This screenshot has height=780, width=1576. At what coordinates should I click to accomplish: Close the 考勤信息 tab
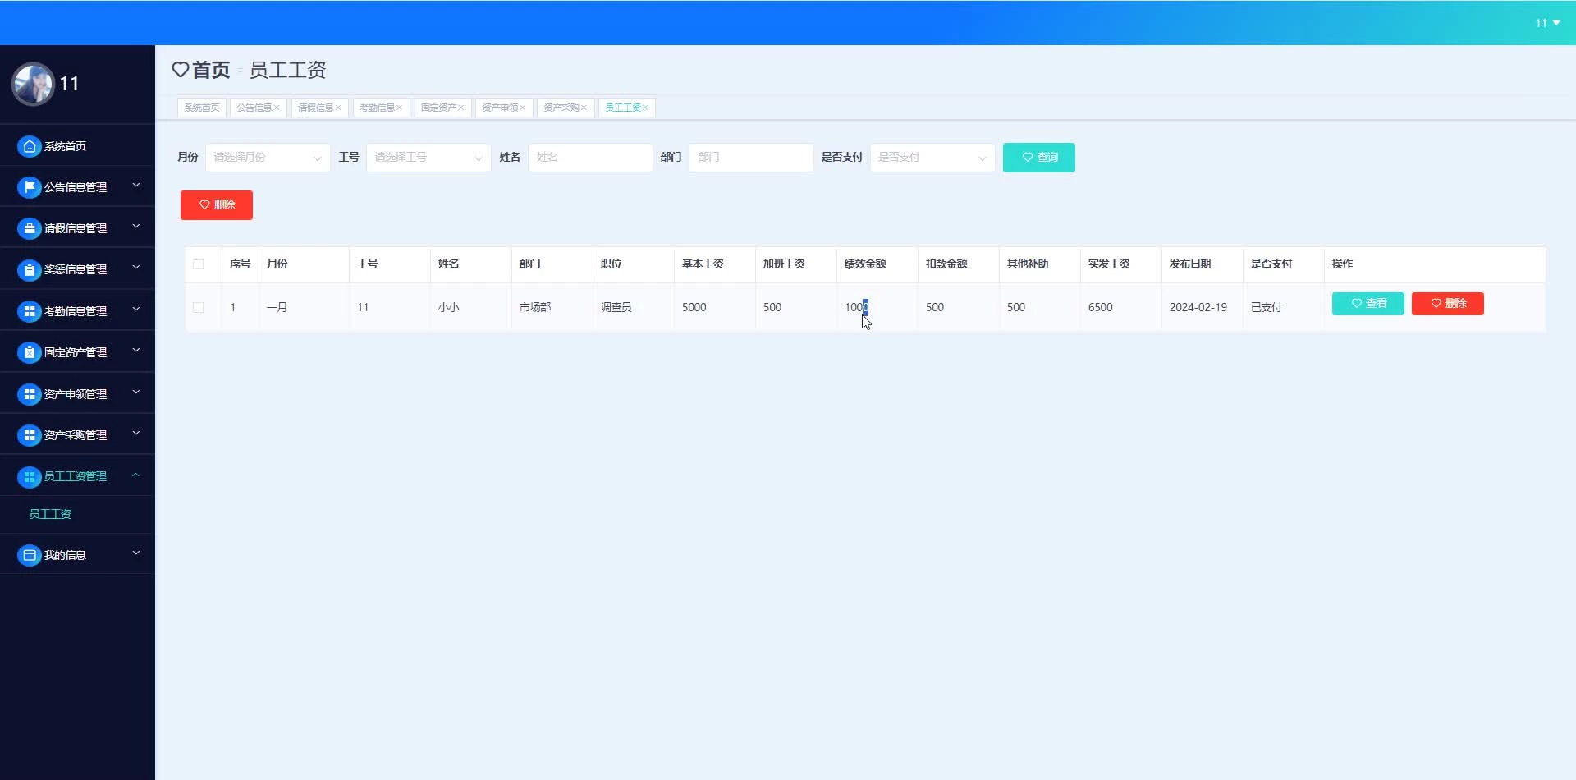pos(400,108)
